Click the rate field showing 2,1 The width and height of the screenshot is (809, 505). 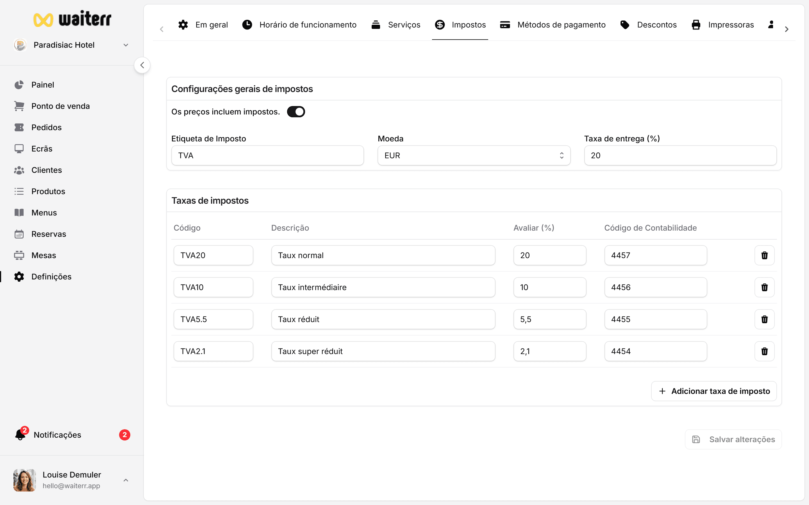click(549, 351)
